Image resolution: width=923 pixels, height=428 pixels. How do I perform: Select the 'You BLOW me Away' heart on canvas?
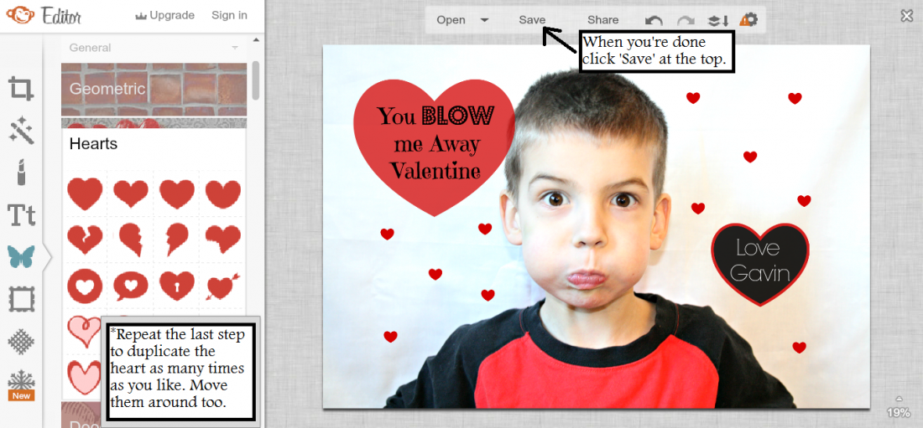pos(434,147)
